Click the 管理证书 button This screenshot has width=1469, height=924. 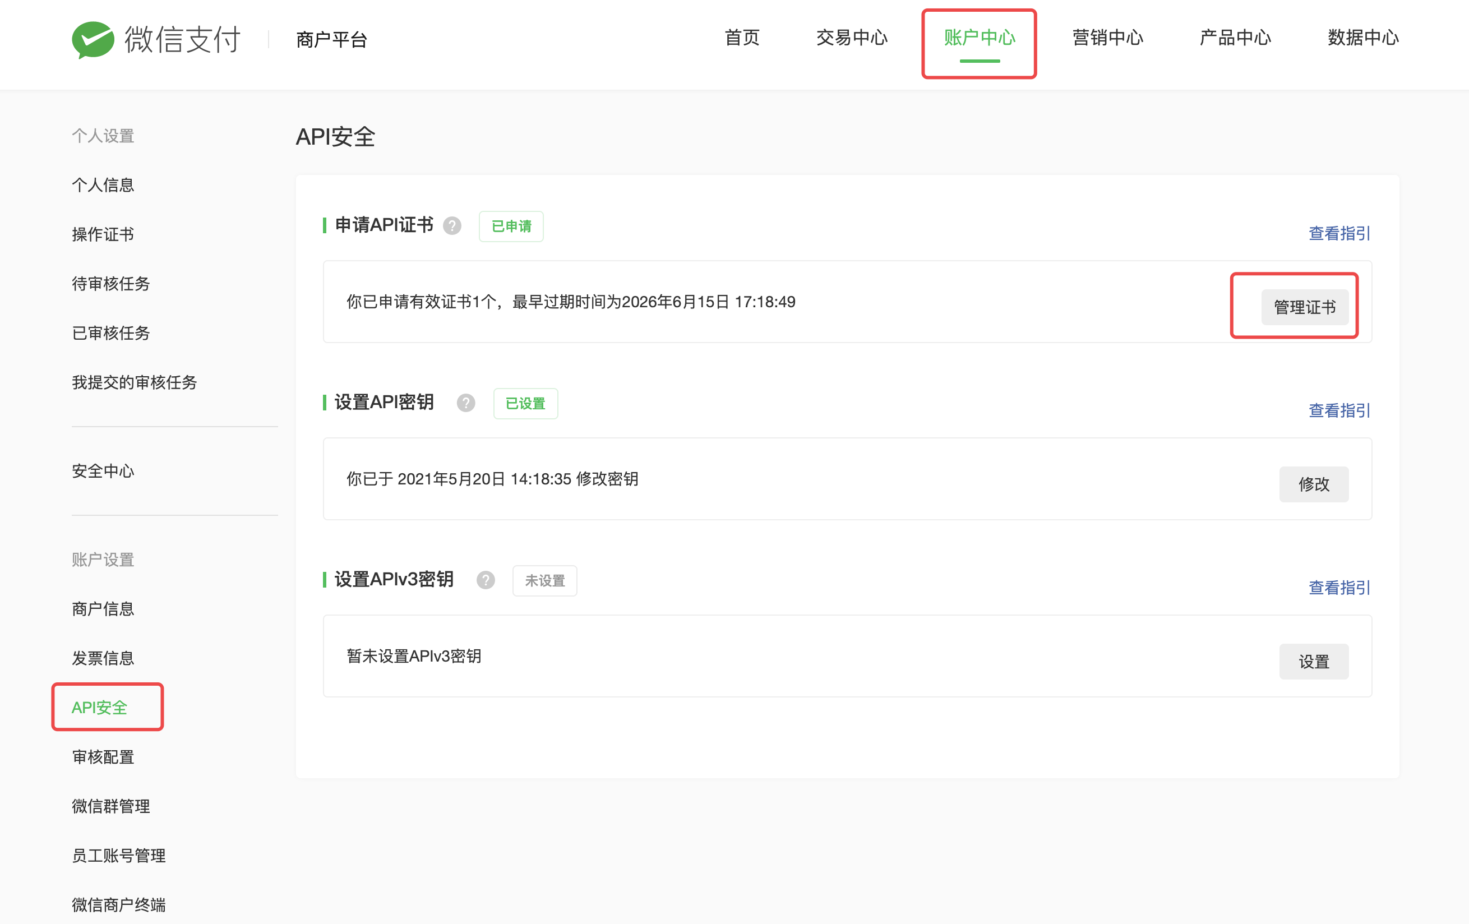coord(1304,307)
